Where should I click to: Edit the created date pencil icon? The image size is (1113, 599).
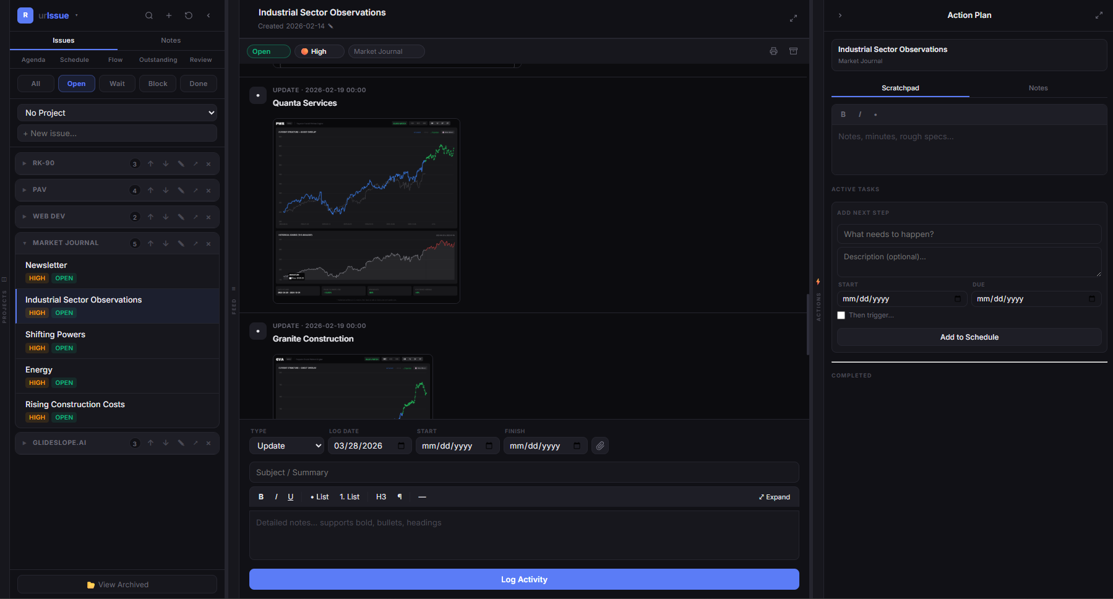[x=330, y=26]
